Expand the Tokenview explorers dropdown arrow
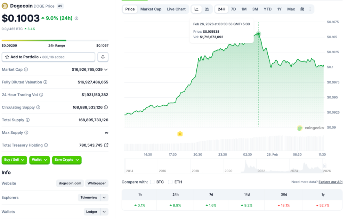The height and width of the screenshot is (219, 356). pos(104,197)
